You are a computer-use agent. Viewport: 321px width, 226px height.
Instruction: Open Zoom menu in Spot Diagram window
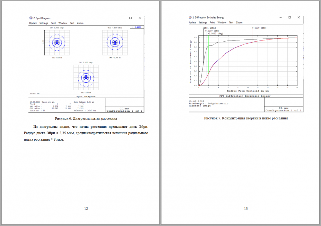pos(80,23)
